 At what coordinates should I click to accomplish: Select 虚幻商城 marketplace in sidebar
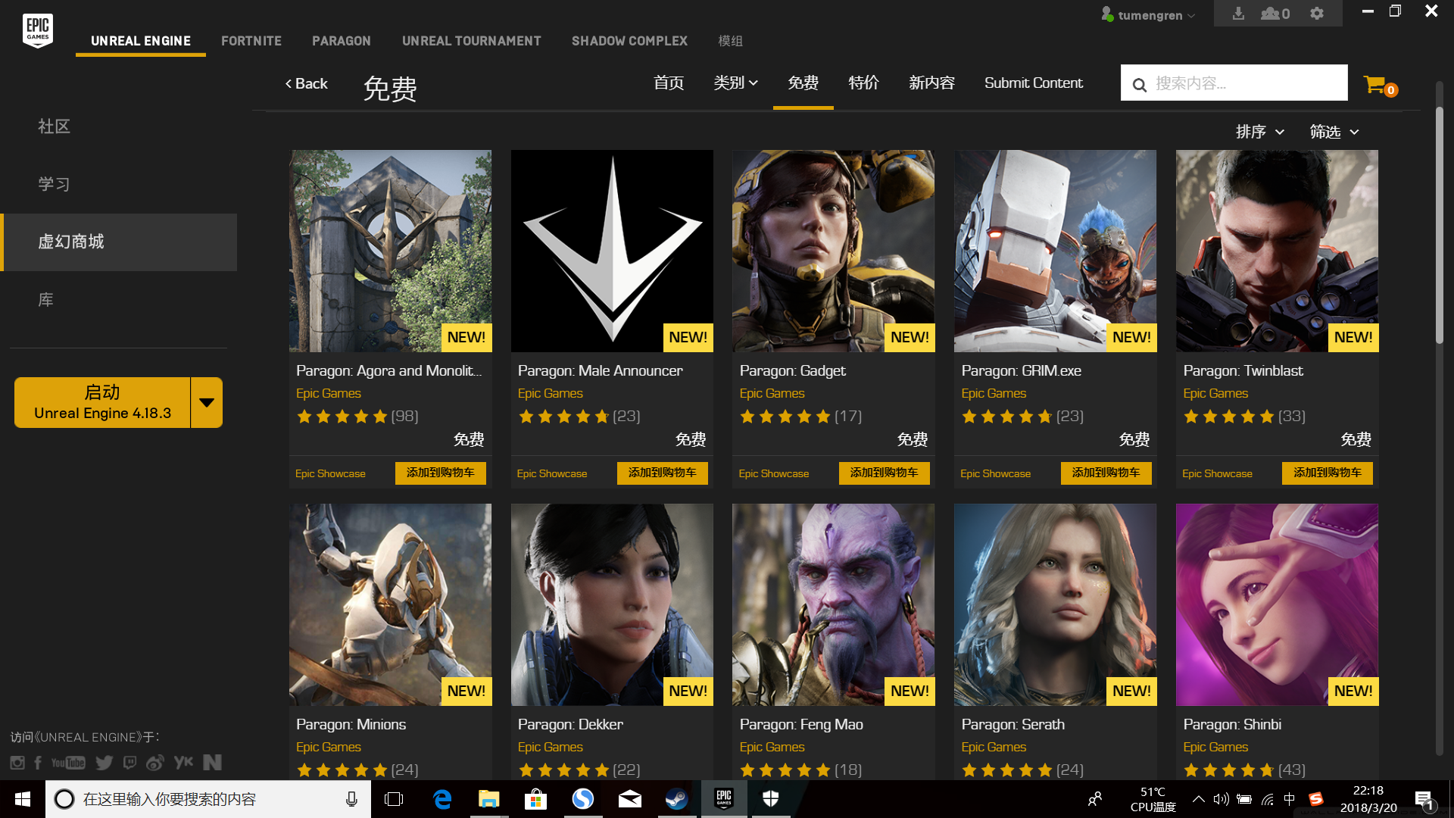(x=120, y=242)
